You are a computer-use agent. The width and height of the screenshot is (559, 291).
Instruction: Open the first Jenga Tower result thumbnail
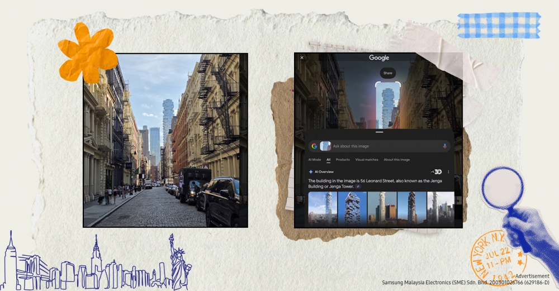(323, 207)
